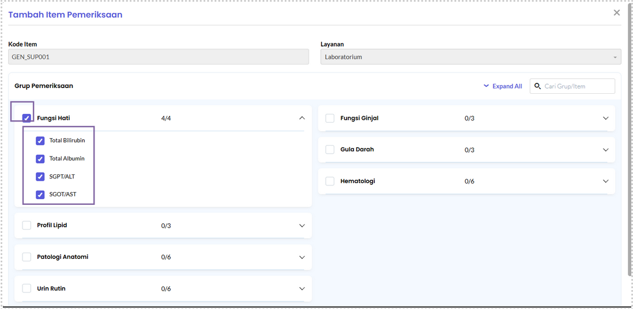
Task: Check the Fungsi Ginjal group checkbox
Action: 330,118
